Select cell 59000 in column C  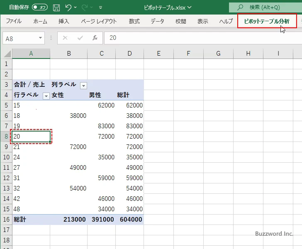(102, 178)
